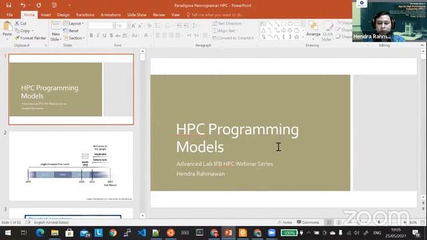
Task: Open the Text Direction dropdown
Action: pyautogui.click(x=228, y=23)
